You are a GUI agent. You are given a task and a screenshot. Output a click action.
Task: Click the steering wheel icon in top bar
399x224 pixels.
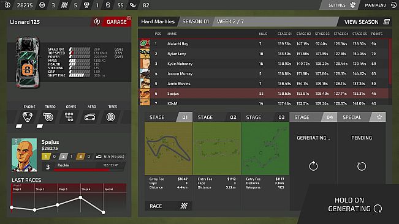(x=42, y=5)
